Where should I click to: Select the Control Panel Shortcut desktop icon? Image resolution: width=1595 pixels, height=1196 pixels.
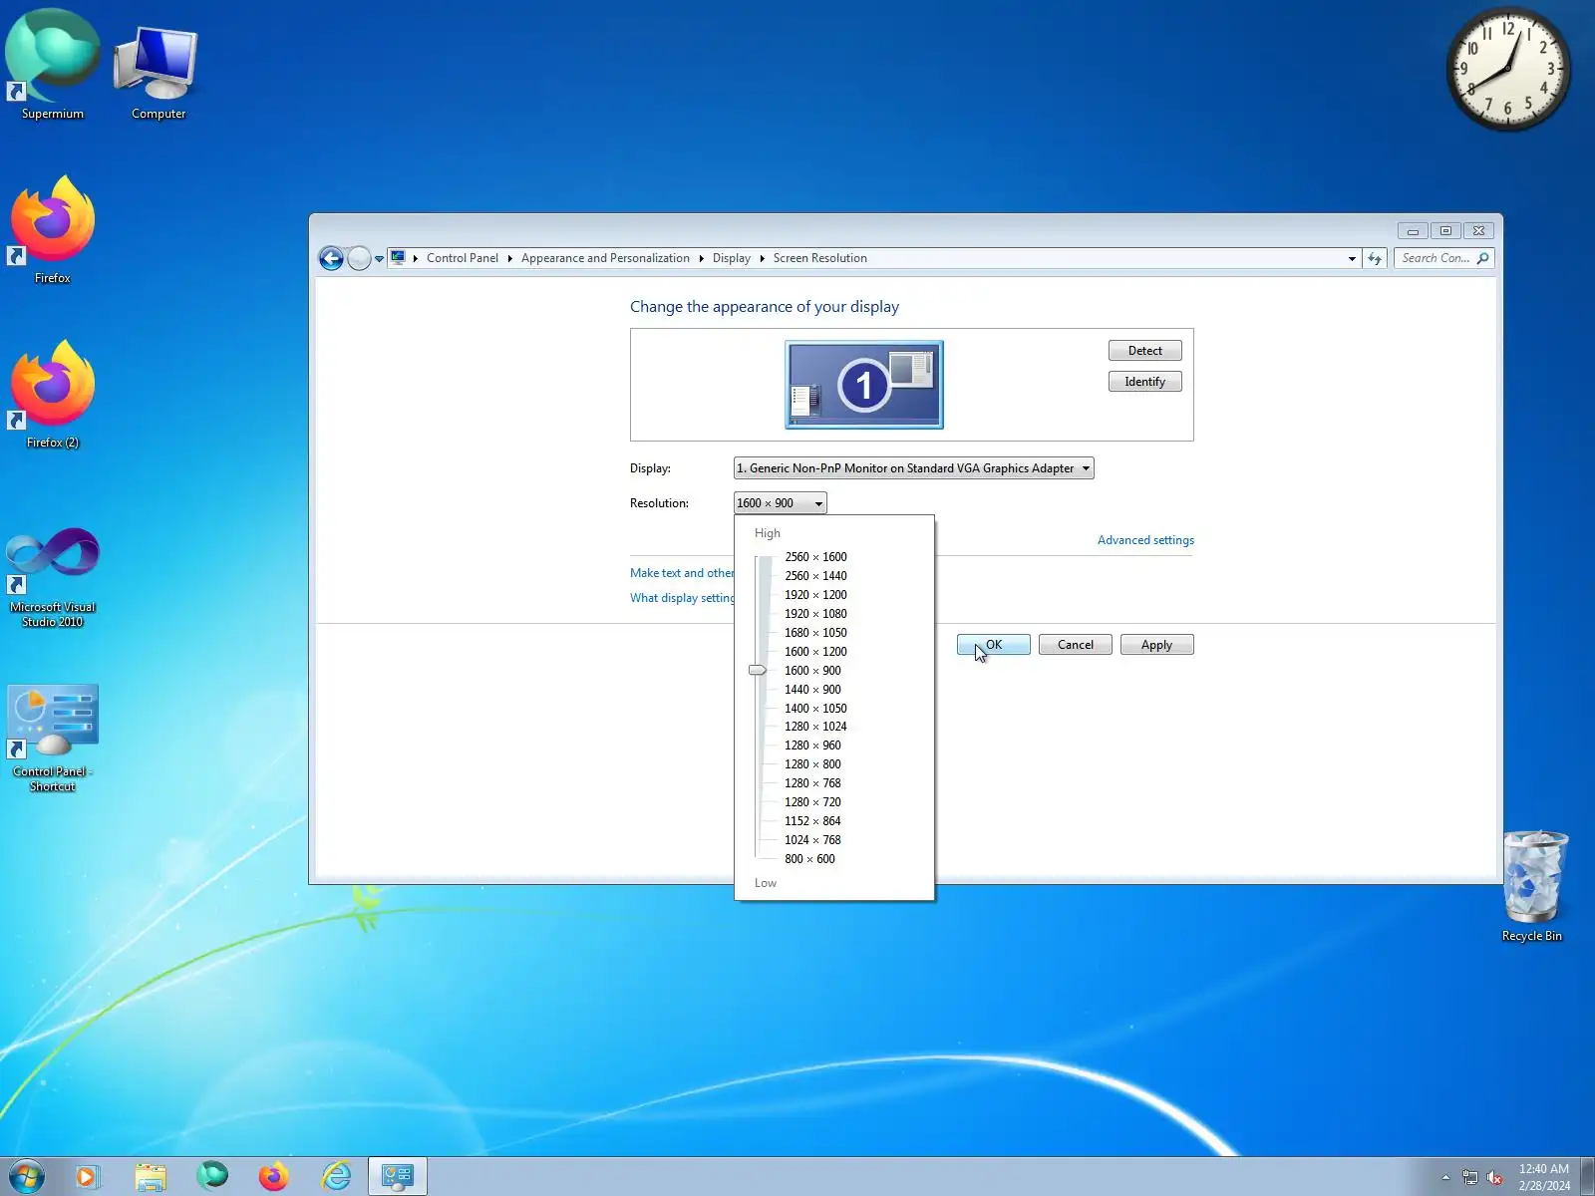[x=53, y=739]
